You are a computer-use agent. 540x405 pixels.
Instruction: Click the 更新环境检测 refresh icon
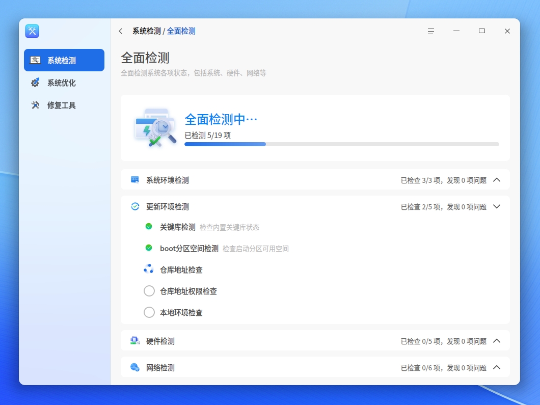[135, 206]
